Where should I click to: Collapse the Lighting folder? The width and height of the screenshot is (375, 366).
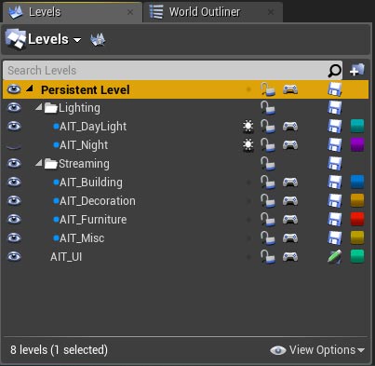click(39, 107)
